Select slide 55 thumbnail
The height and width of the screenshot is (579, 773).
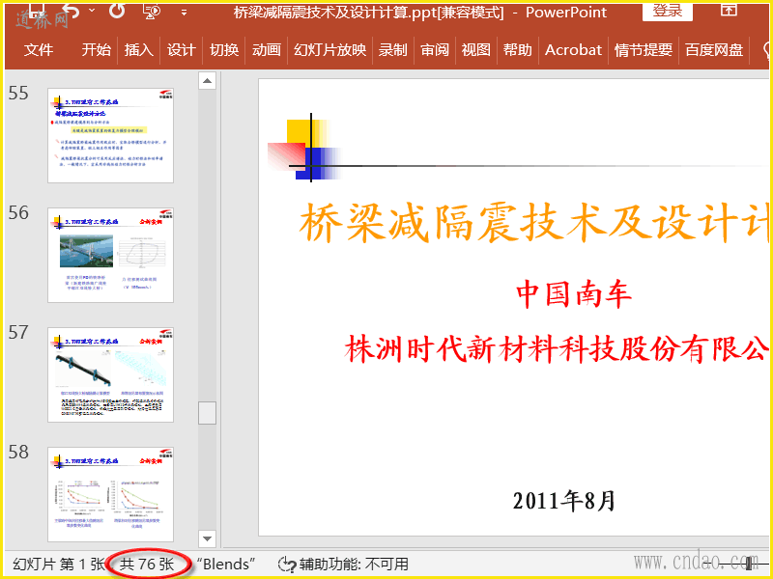click(110, 135)
